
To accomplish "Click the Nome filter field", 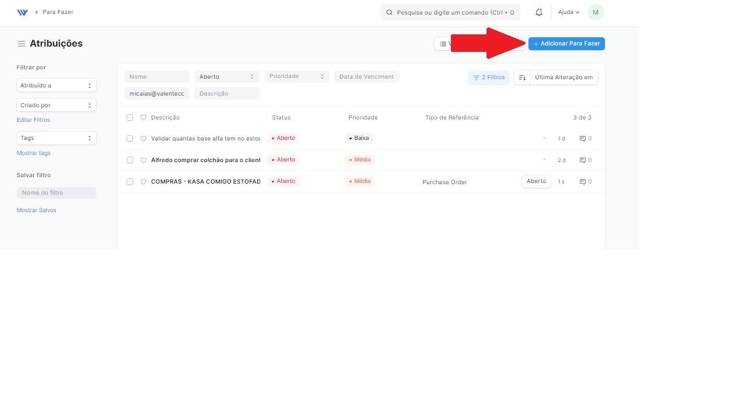I will pos(157,76).
